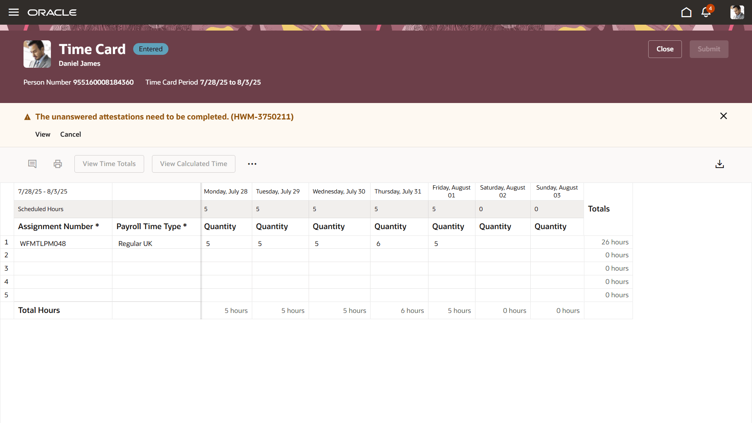Open the more actions ellipsis menu

[x=252, y=164]
